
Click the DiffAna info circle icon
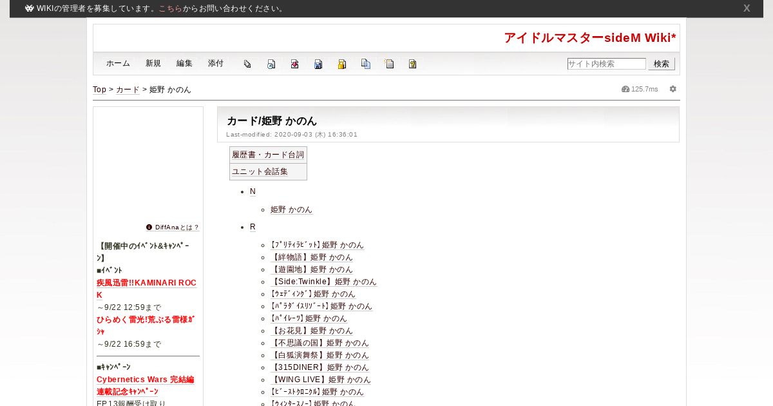click(149, 227)
